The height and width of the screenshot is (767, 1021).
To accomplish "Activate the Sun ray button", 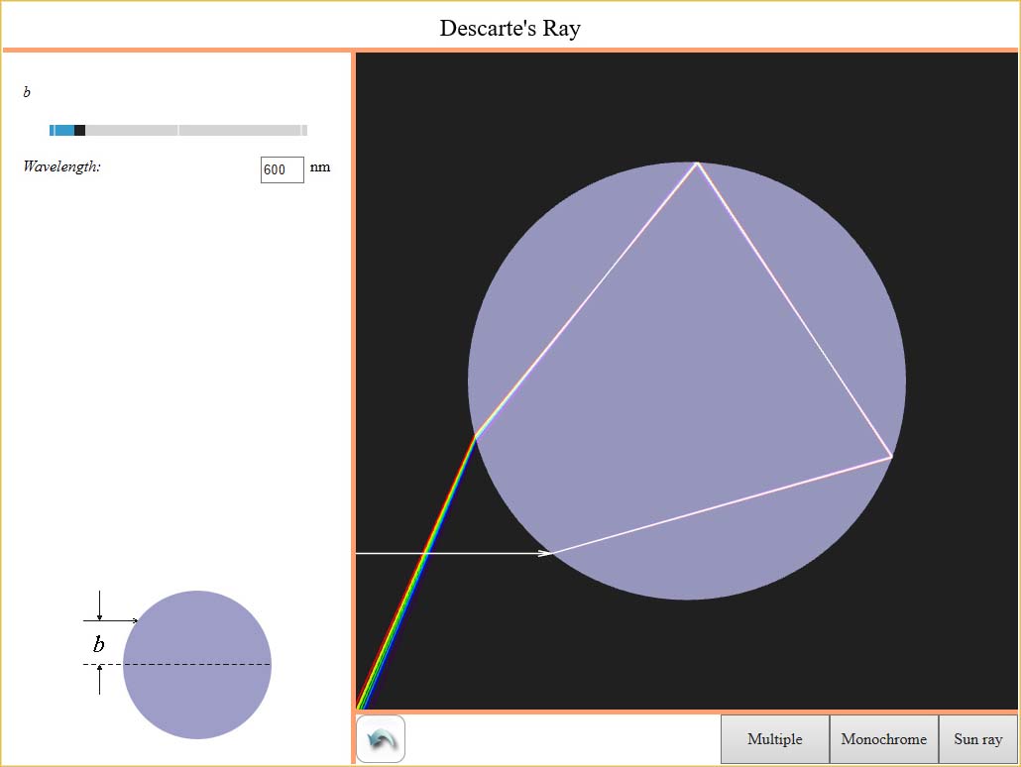I will point(977,739).
